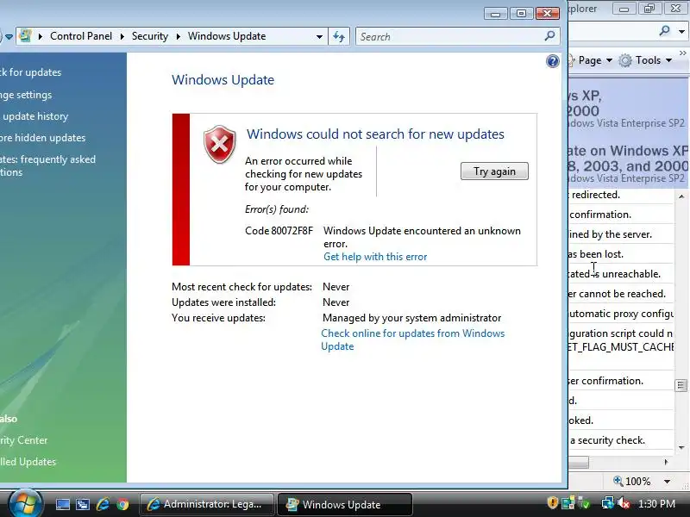690x517 pixels.
Task: Switch to Administrator: Lega... taskbar button
Action: (206, 504)
